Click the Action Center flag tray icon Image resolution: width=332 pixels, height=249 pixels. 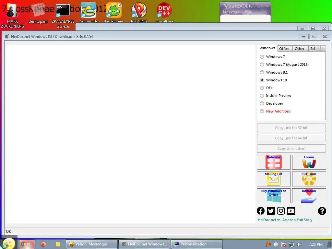tap(283, 244)
